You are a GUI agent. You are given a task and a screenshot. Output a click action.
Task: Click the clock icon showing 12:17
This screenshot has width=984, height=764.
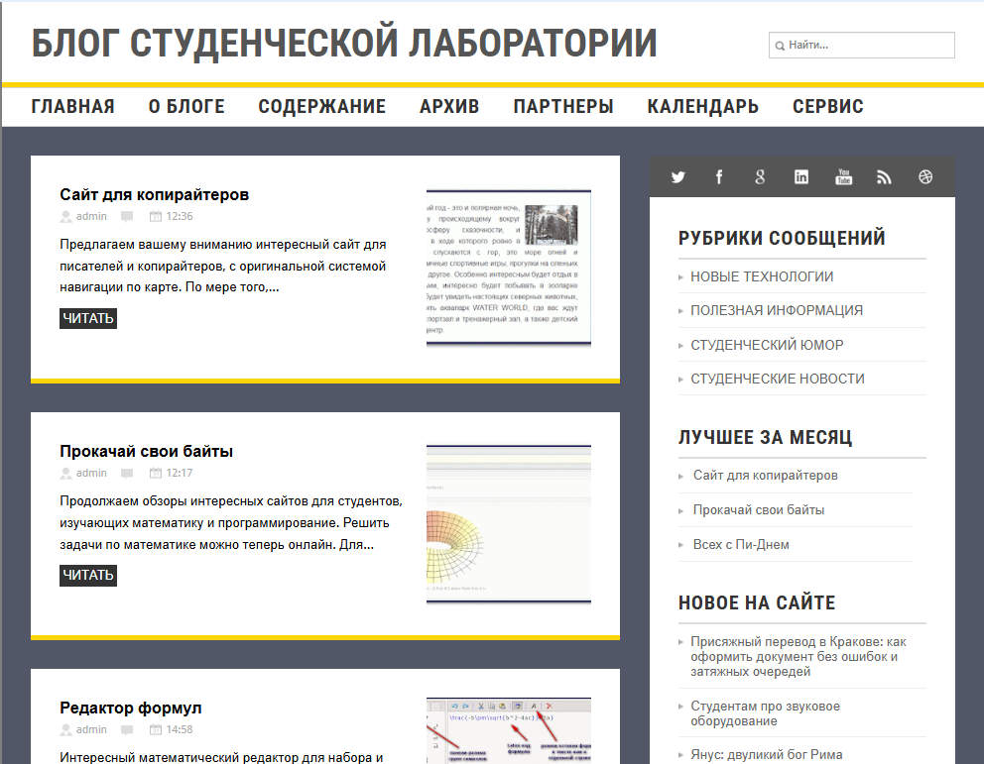tap(155, 473)
